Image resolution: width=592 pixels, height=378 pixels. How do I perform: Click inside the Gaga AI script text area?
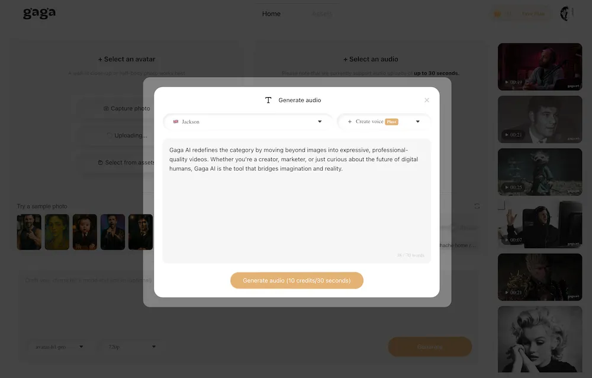[x=297, y=201]
